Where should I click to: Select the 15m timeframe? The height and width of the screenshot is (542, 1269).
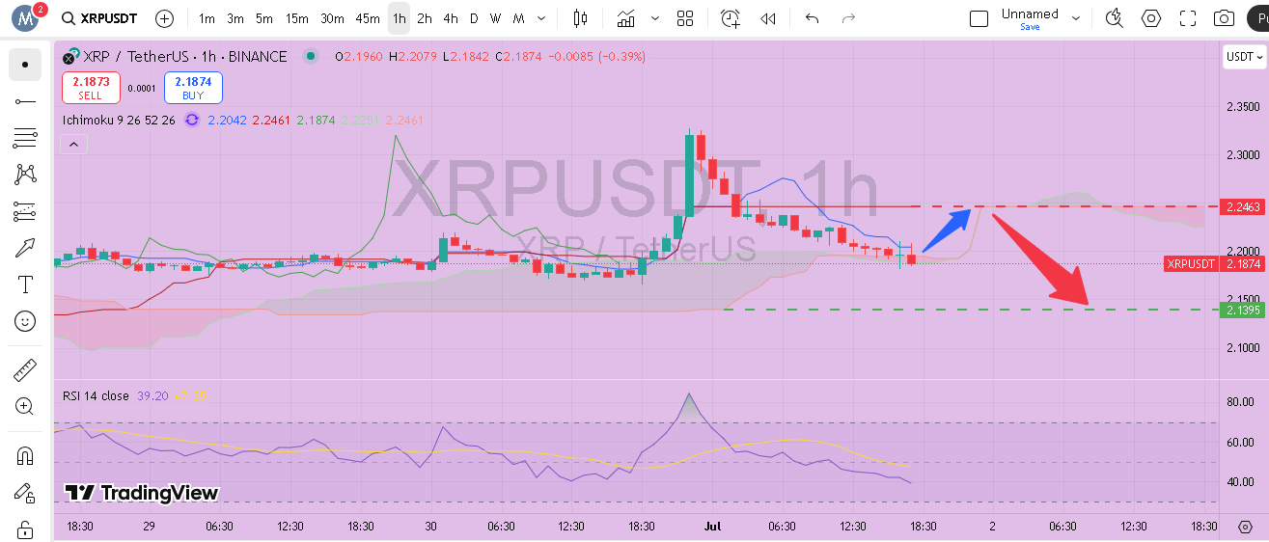297,18
